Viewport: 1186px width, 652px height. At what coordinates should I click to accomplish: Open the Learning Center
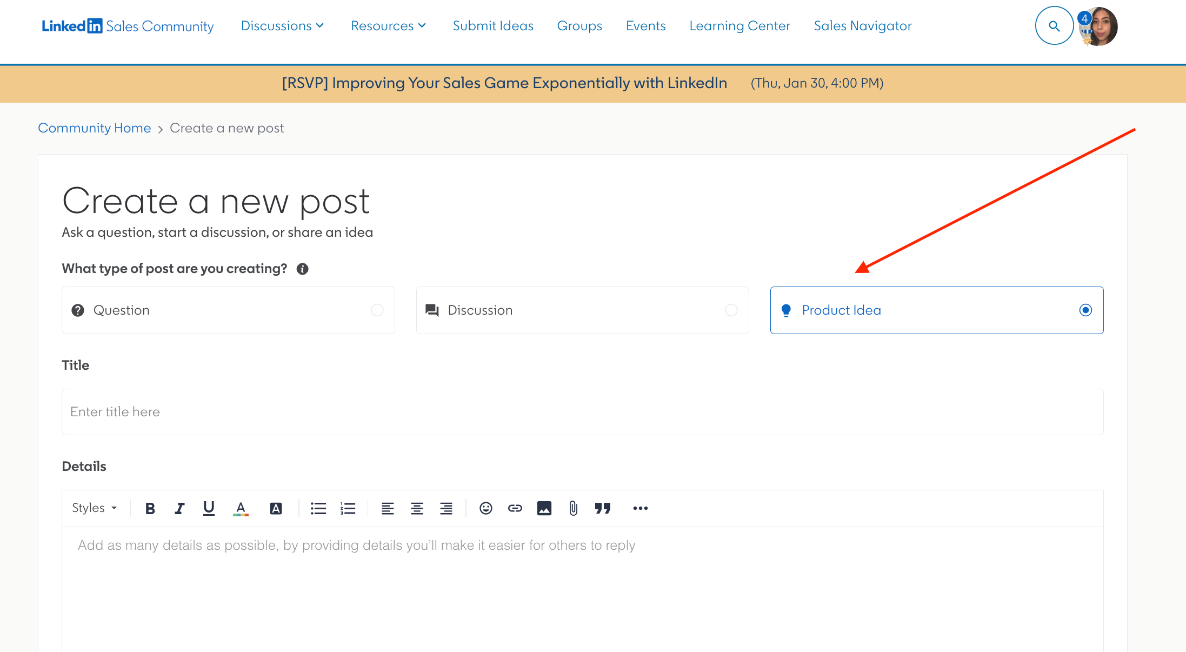(739, 26)
